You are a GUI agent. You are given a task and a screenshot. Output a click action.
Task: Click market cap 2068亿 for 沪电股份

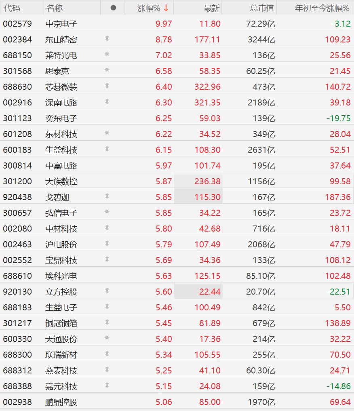coord(261,244)
